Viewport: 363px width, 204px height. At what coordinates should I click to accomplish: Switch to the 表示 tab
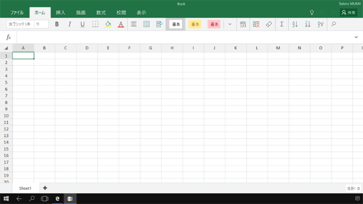(141, 12)
